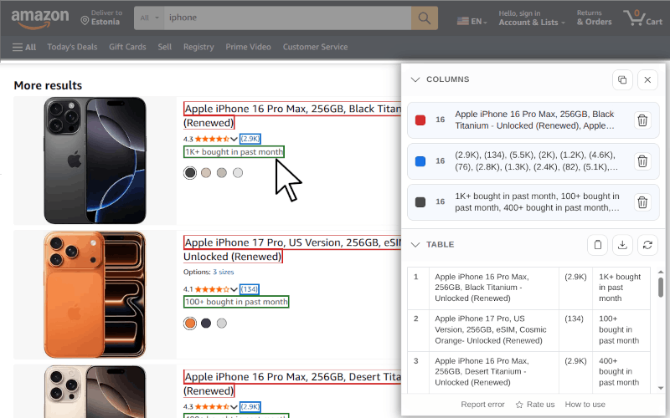
Task: Delete the blue review count column
Action: [642, 161]
